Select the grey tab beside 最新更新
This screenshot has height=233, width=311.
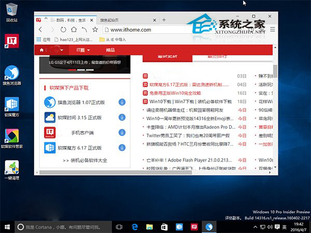click(x=217, y=57)
